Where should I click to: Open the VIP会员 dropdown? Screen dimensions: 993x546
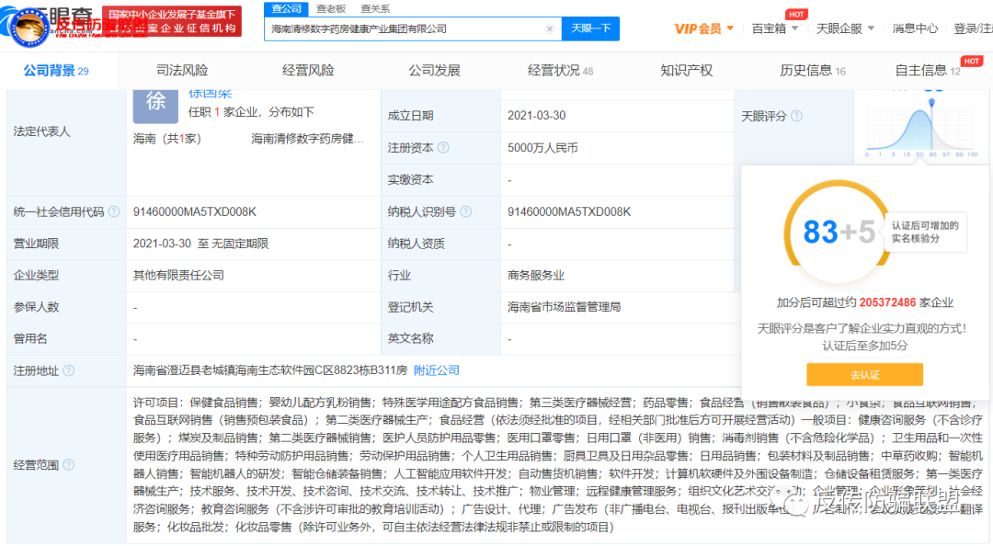[x=703, y=28]
